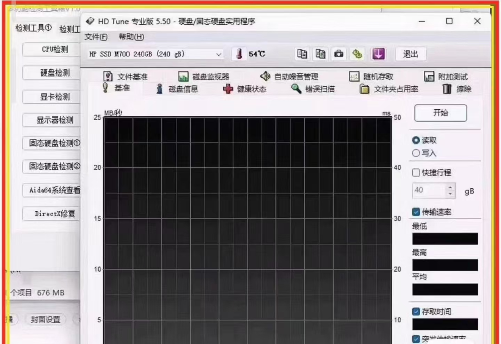
Task: Uncheck the 传输速率 transfer rate checkbox
Action: pos(416,212)
